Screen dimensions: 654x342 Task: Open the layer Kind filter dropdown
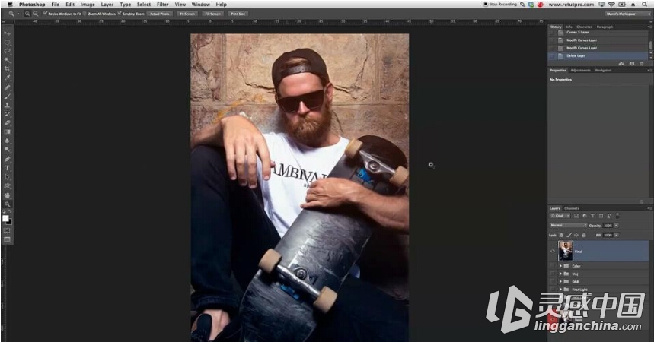point(560,216)
